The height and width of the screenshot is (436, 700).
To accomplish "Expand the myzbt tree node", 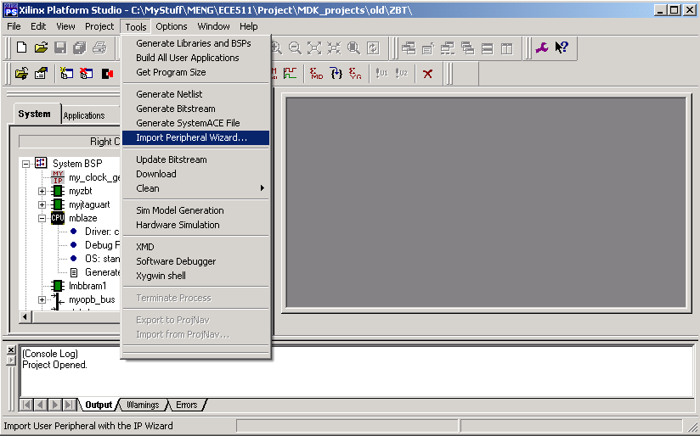I will pos(42,192).
